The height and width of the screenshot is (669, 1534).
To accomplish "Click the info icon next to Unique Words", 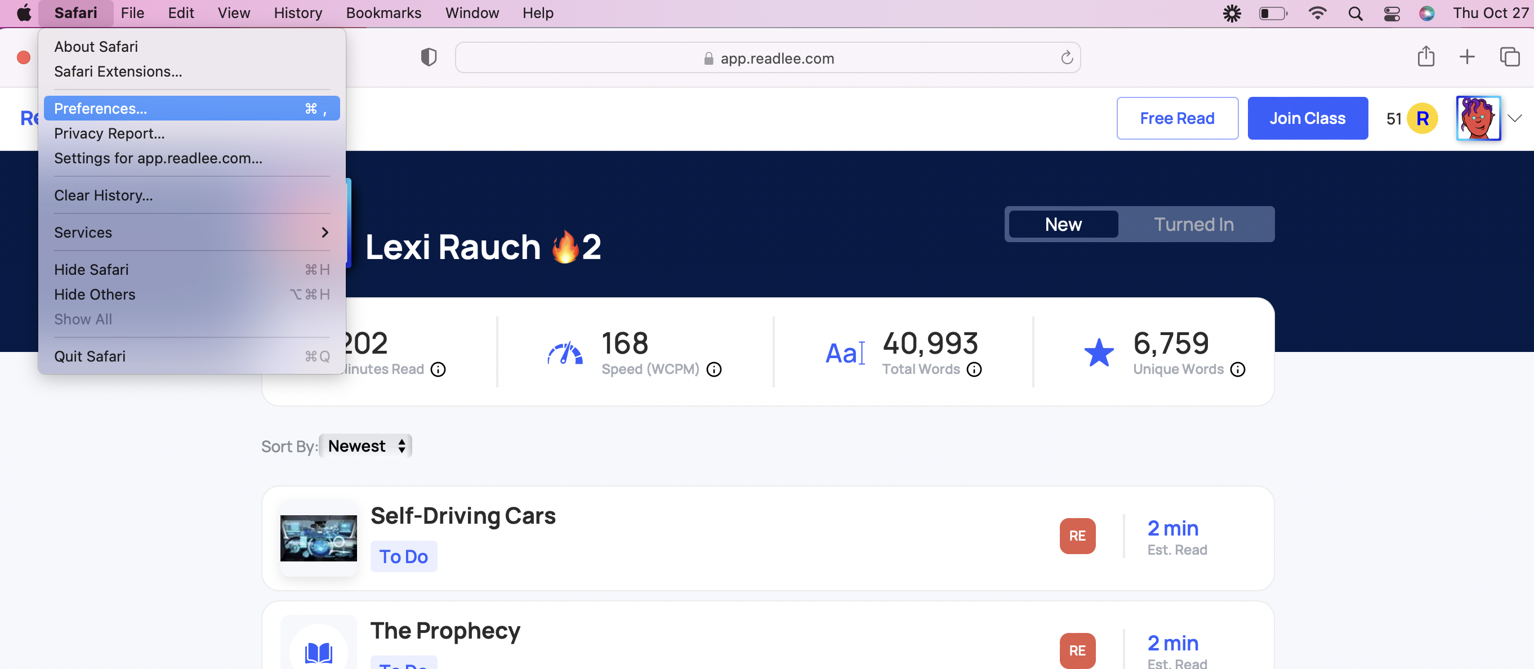I will (1237, 369).
